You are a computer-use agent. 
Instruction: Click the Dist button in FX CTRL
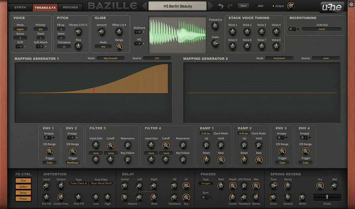[x=23, y=181]
